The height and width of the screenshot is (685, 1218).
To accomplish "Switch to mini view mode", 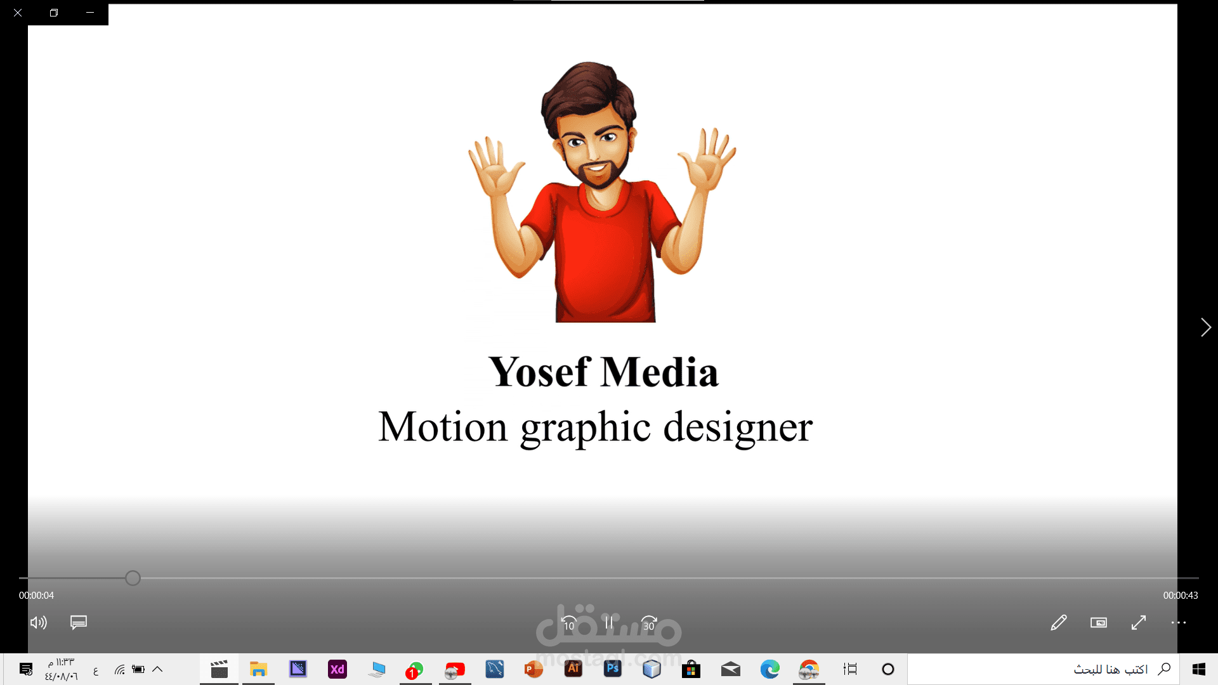I will pyautogui.click(x=1098, y=623).
